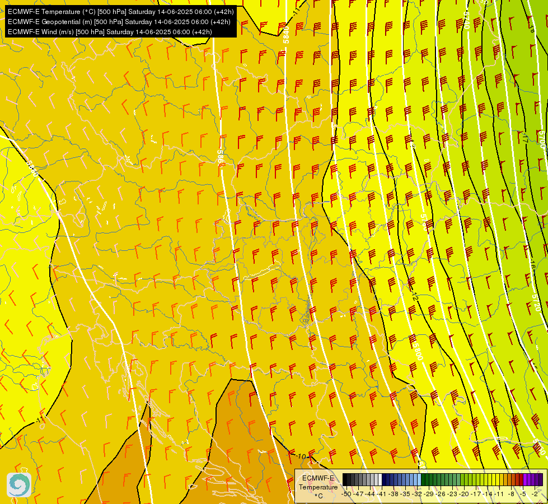
Task: Pick the black swatch starting the legend
Action: coord(345,479)
